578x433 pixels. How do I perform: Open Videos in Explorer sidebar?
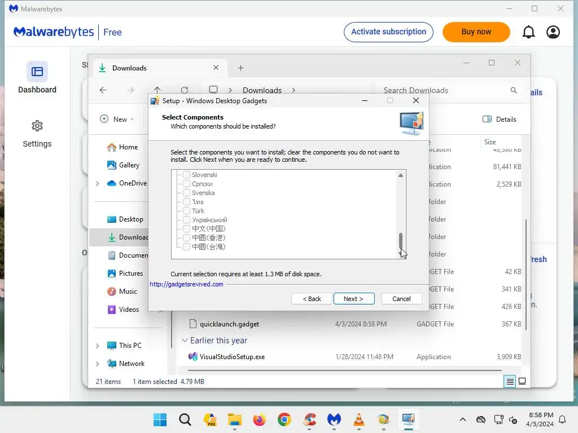click(x=123, y=310)
